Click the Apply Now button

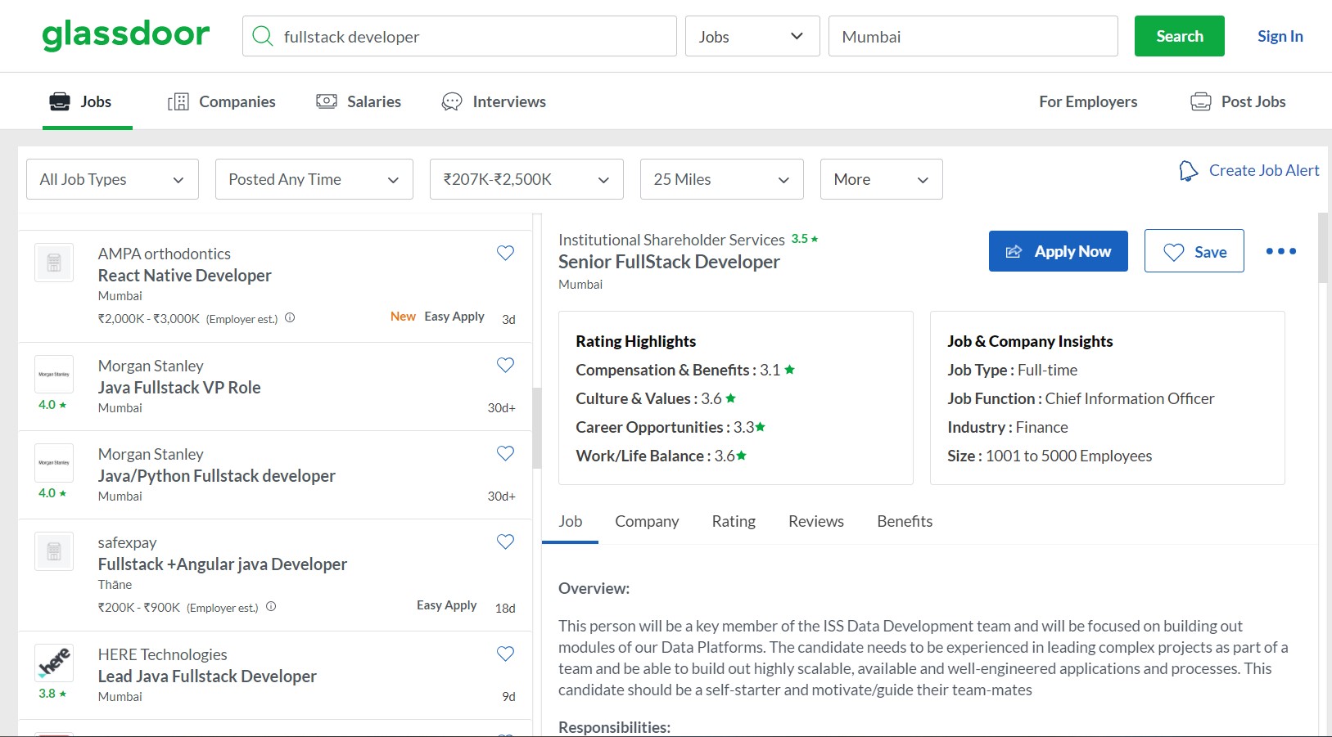pyautogui.click(x=1059, y=251)
